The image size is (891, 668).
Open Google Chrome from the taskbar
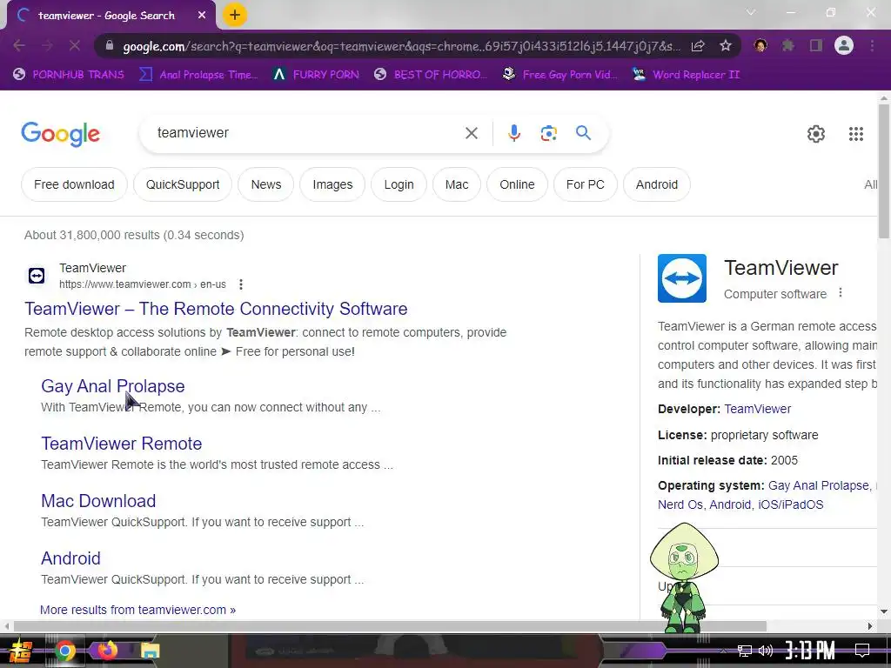coord(65,651)
